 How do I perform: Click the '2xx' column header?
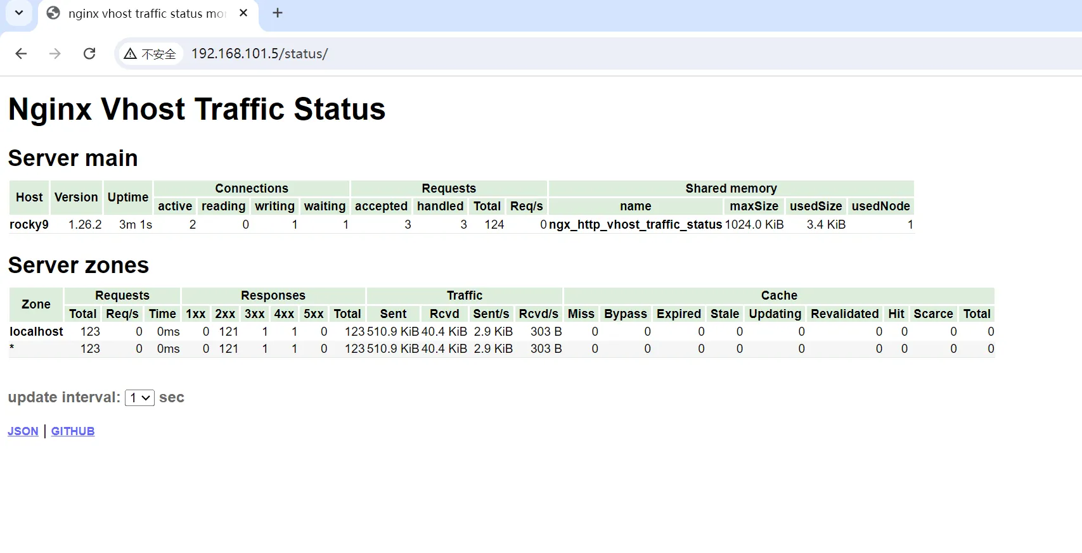(225, 314)
